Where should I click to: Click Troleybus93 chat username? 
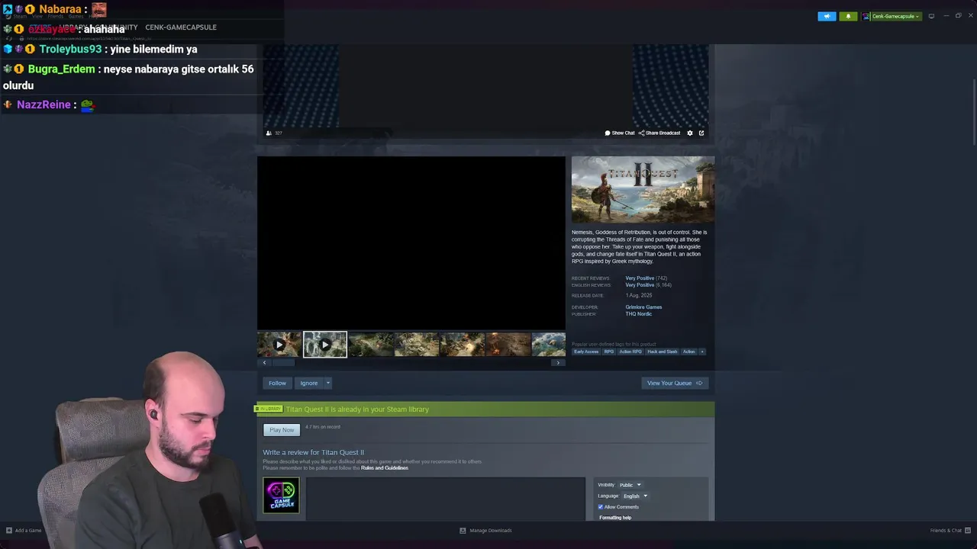[70, 49]
